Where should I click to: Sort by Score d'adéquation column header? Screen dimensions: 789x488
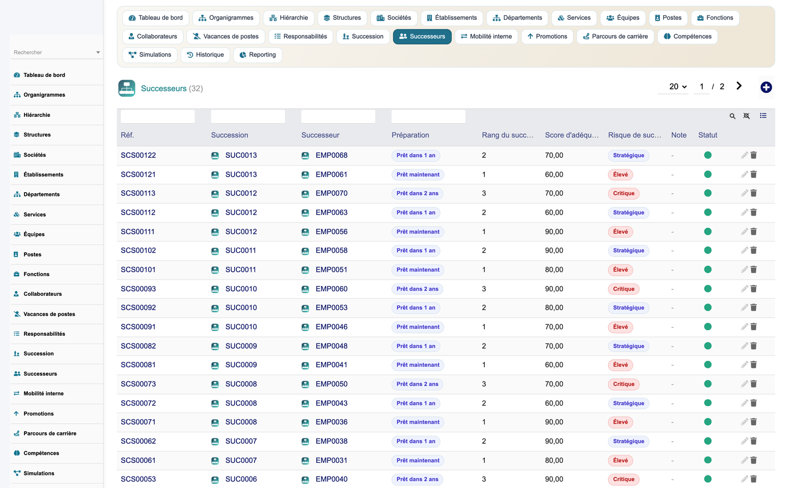click(572, 135)
